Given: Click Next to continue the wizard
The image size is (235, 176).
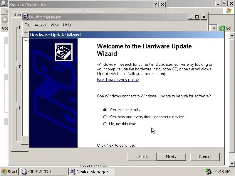Looking at the screenshot, I should click(x=171, y=157).
